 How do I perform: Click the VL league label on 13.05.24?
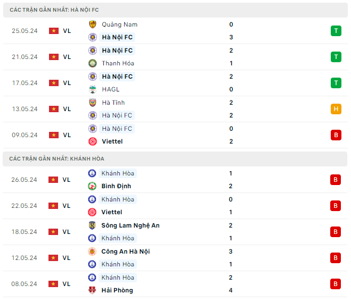point(67,109)
